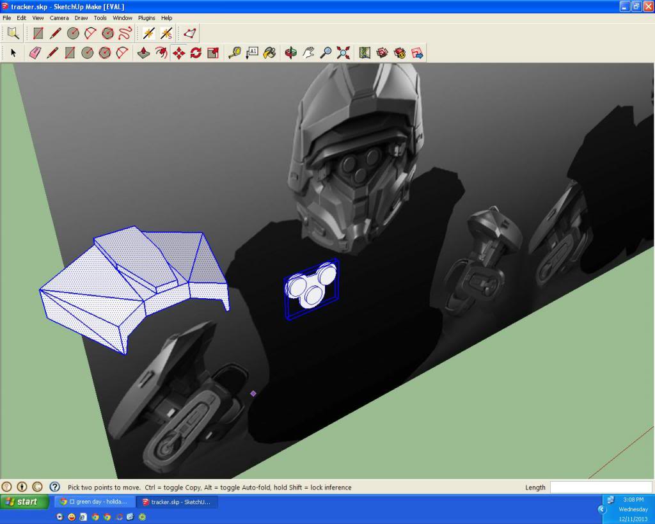Viewport: 655px width, 524px height.
Task: Click the model credits status bar icon
Action: pos(22,487)
